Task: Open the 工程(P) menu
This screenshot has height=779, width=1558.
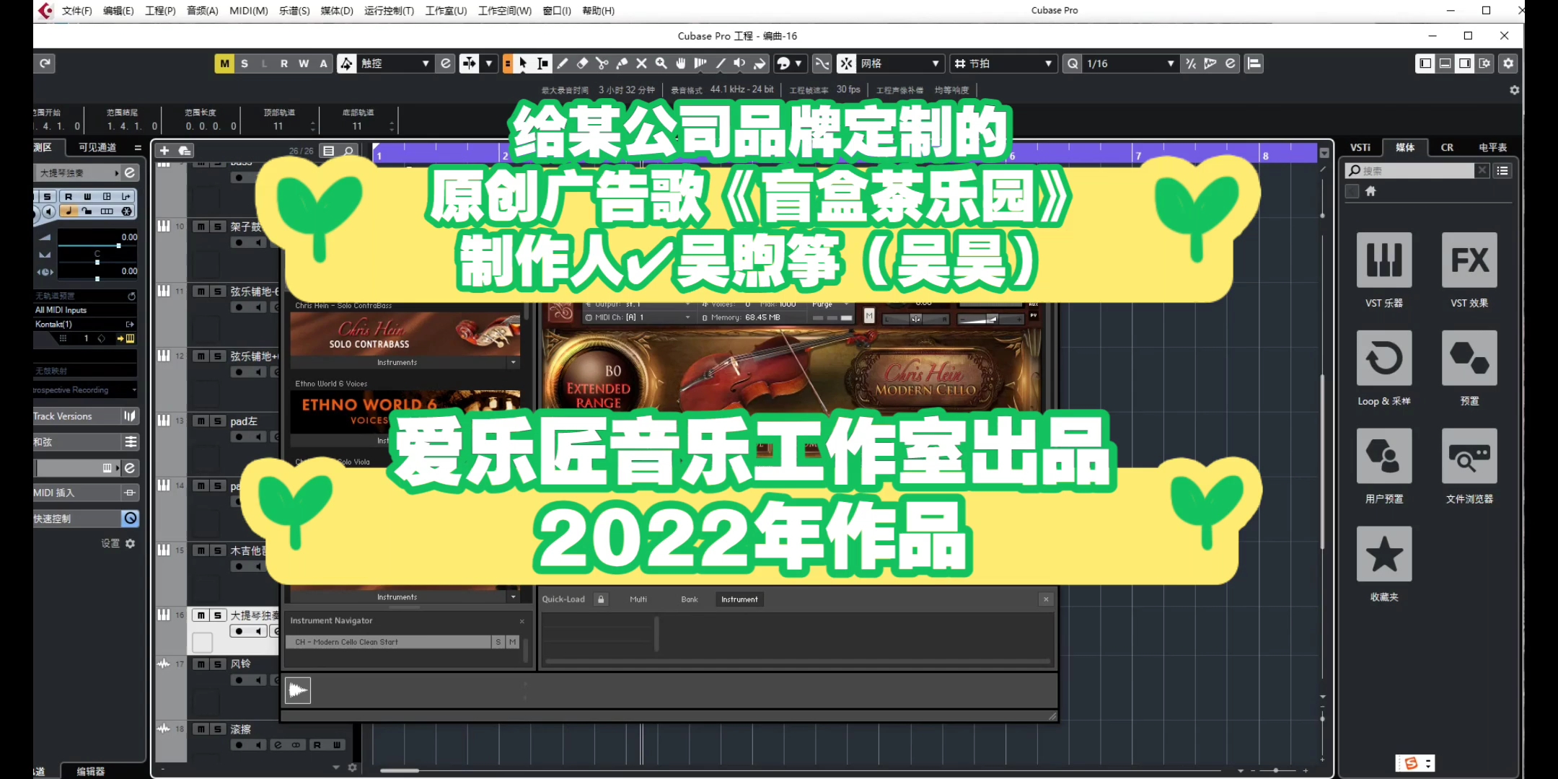Action: pyautogui.click(x=160, y=11)
